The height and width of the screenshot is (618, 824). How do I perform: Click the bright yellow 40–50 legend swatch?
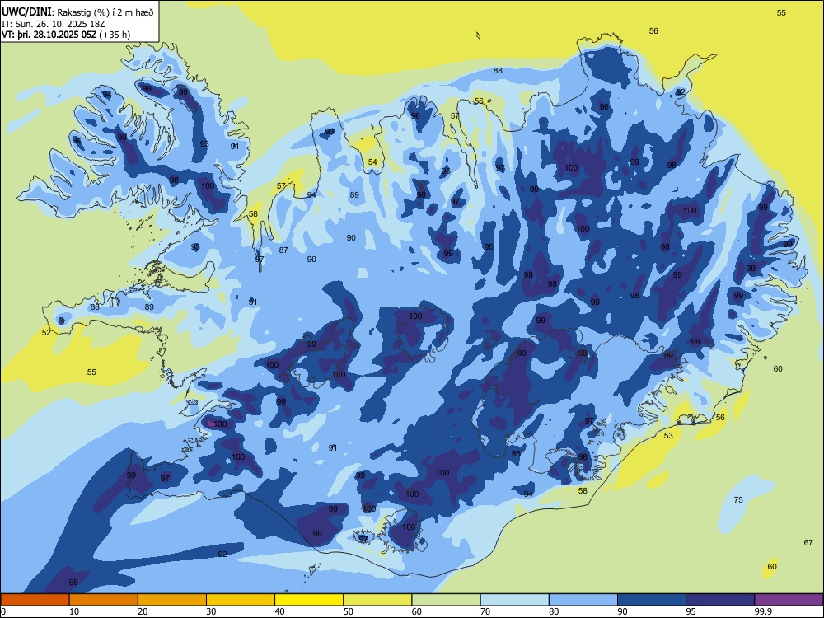309,600
